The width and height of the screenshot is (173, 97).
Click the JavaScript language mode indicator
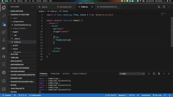coord(146,95)
